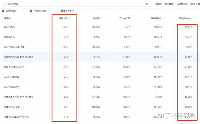Click the 支付转化率 header label
The image size is (200, 124).
tap(125, 19)
